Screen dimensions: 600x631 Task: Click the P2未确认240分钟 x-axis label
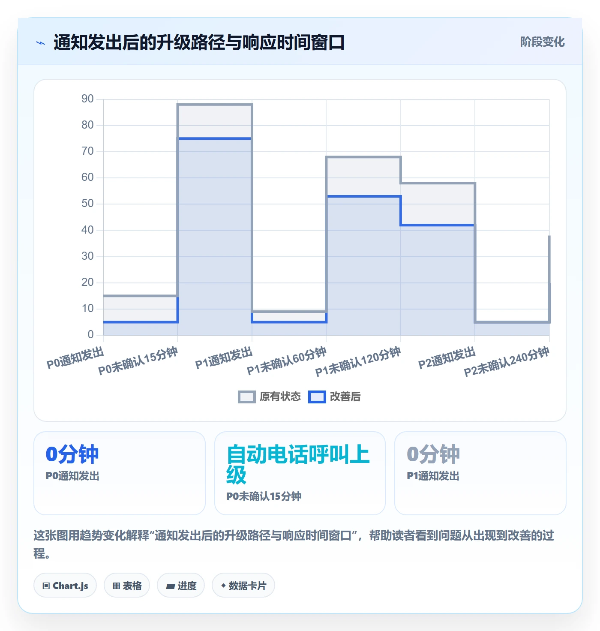click(x=507, y=362)
